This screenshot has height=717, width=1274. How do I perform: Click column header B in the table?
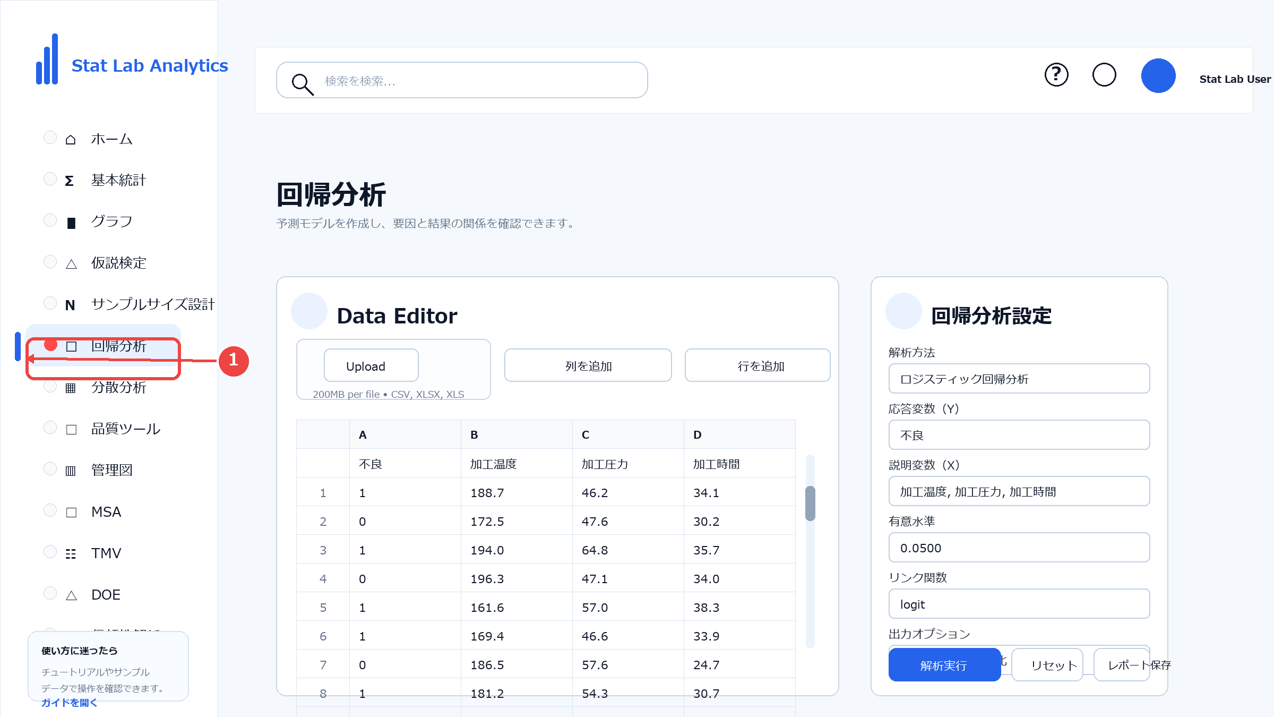[517, 434]
